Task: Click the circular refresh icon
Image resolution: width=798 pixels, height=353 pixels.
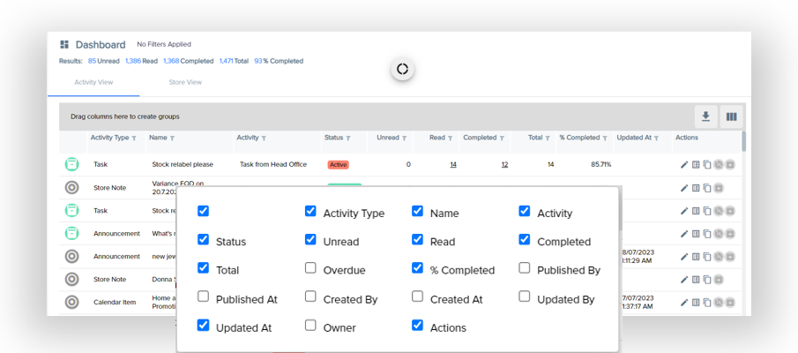Action: 402,69
